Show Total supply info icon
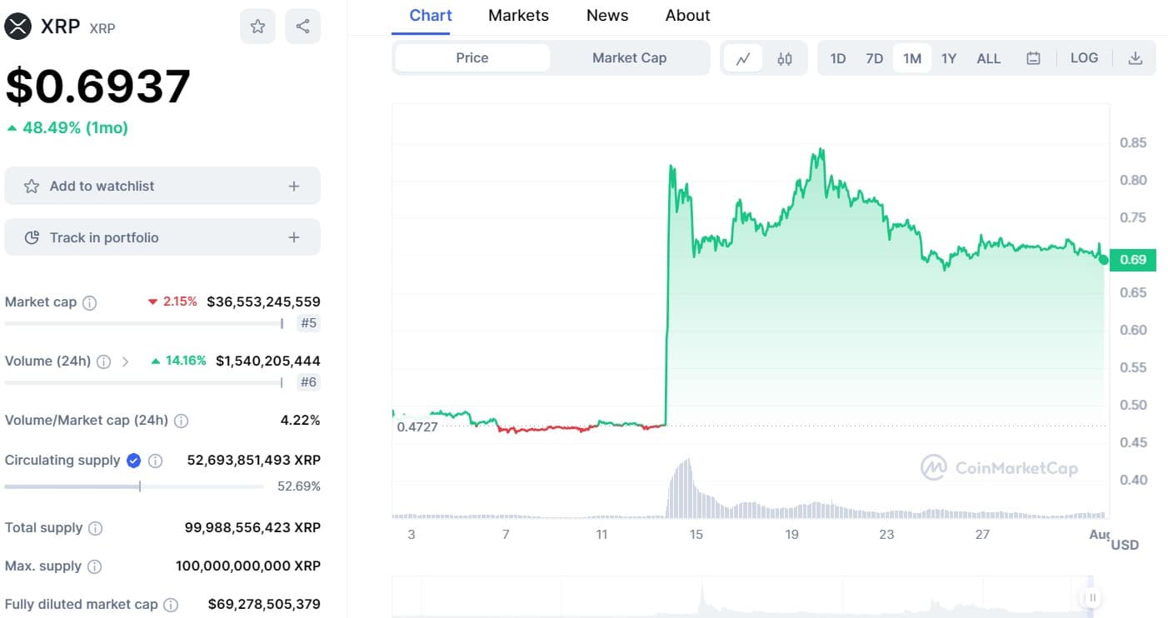 coord(96,528)
